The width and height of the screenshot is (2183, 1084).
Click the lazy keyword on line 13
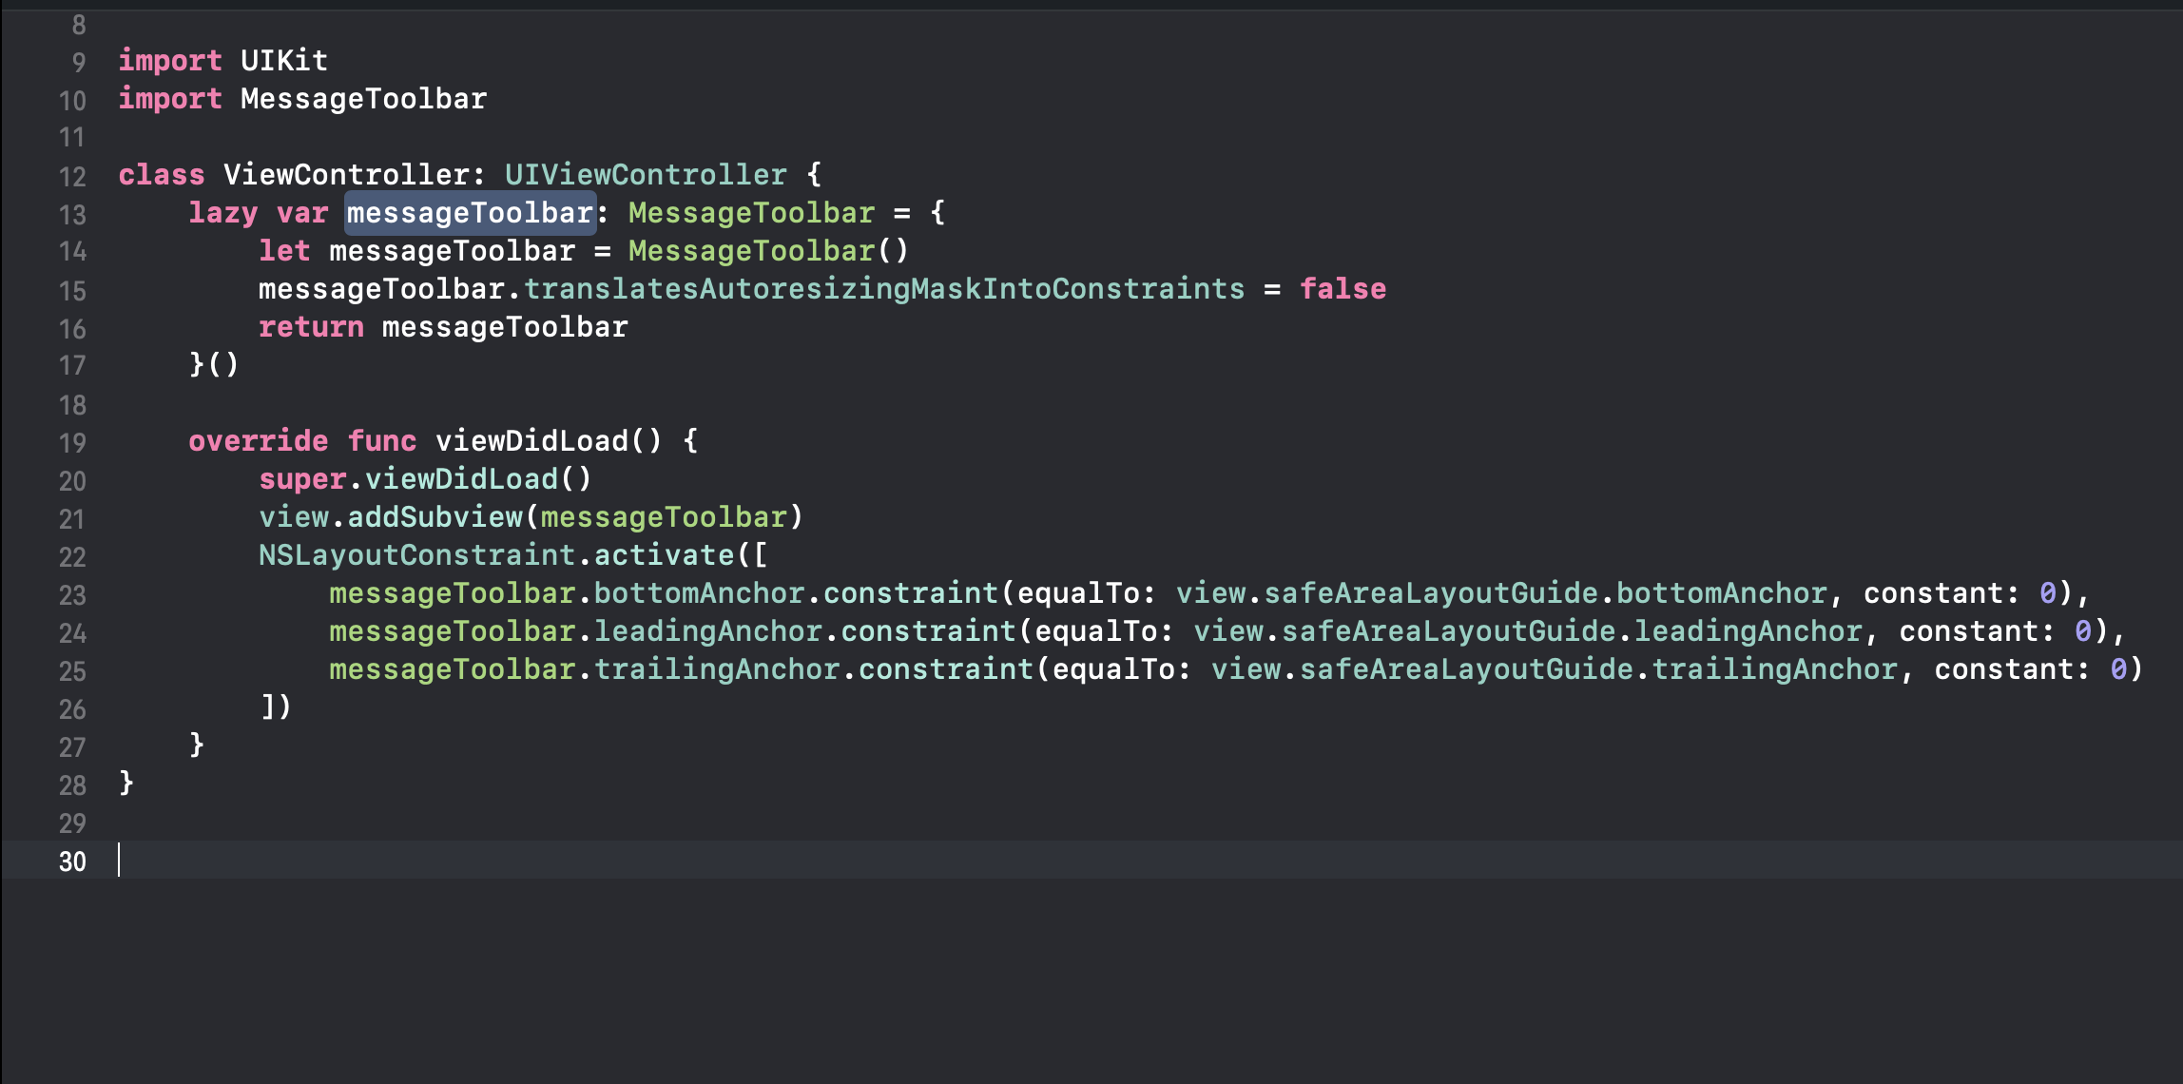coord(222,213)
